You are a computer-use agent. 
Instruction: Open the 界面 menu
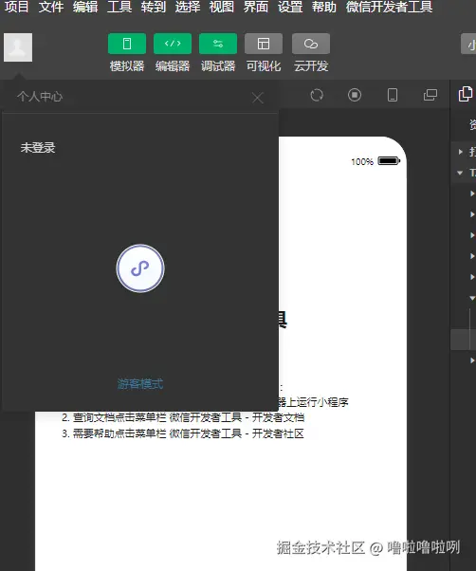[256, 7]
